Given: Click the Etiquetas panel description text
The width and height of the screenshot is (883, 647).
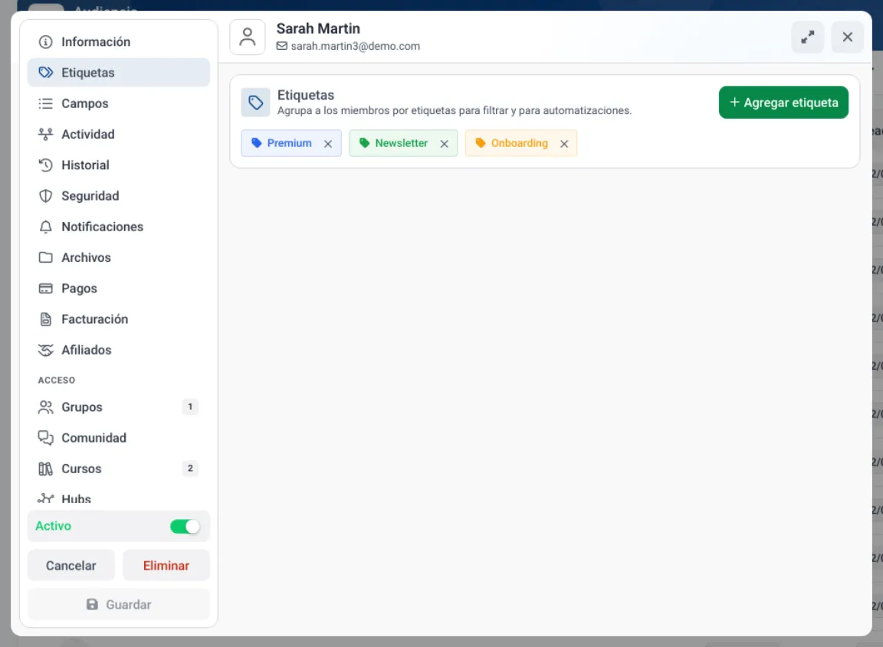Looking at the screenshot, I should click(x=455, y=111).
